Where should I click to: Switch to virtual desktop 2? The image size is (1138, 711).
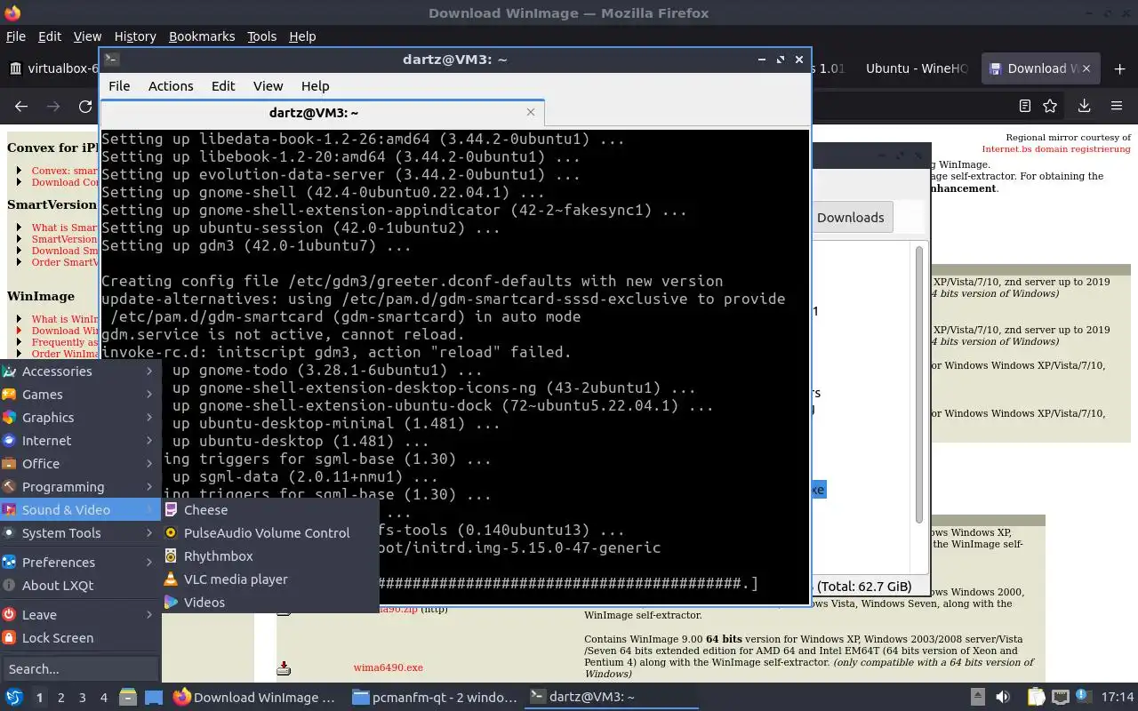click(x=61, y=698)
